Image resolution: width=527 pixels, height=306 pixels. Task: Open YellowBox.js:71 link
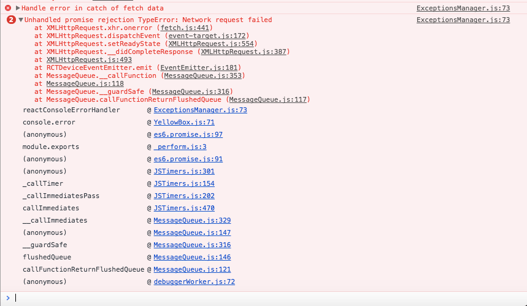[x=184, y=122]
